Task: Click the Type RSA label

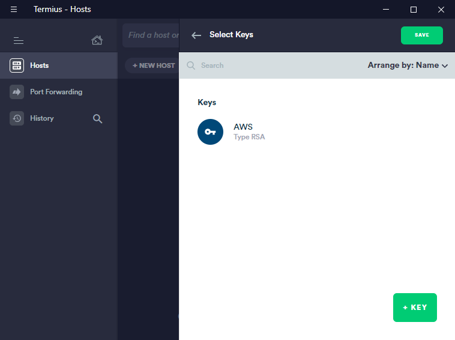Action: coord(249,137)
